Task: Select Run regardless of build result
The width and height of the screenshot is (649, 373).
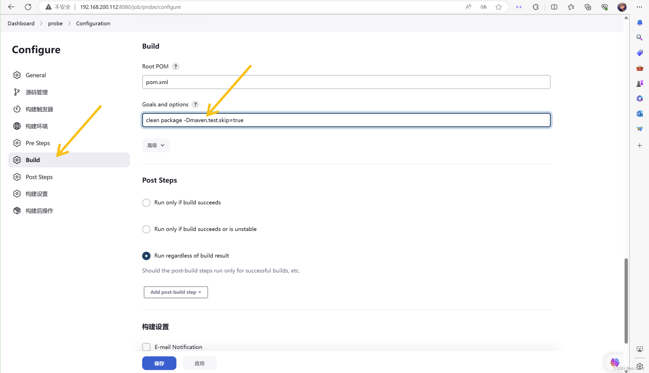Action: pyautogui.click(x=146, y=256)
